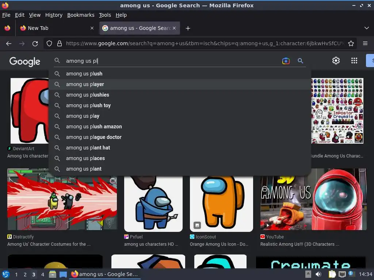
Task: Choose suggestion among us plague doctor
Action: (180, 137)
